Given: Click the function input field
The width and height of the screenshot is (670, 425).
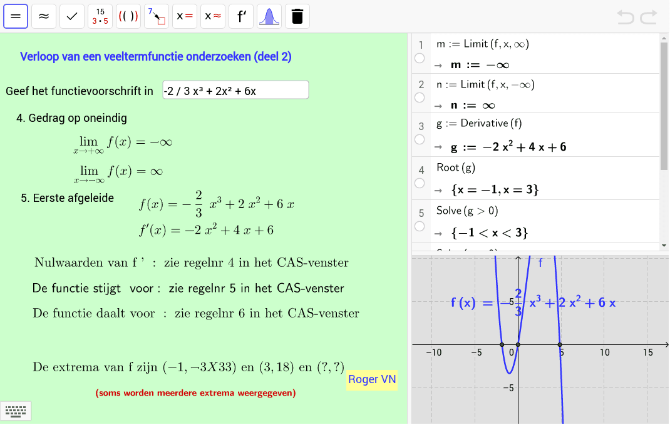Looking at the screenshot, I should coord(235,90).
